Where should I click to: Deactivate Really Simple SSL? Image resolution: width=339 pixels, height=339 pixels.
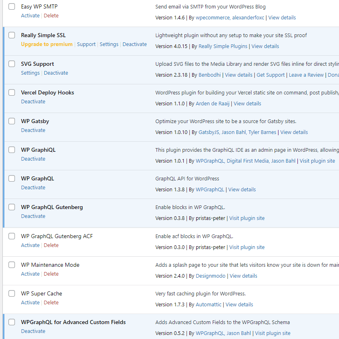[135, 44]
